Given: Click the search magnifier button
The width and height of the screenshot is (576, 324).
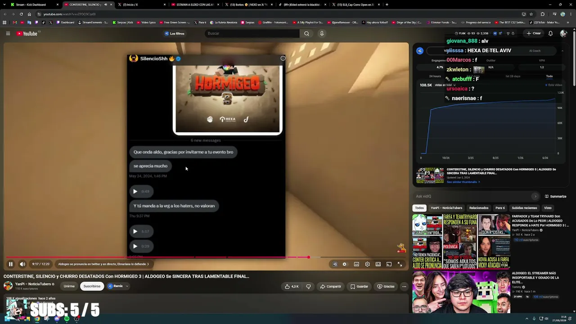Looking at the screenshot, I should coord(306,33).
